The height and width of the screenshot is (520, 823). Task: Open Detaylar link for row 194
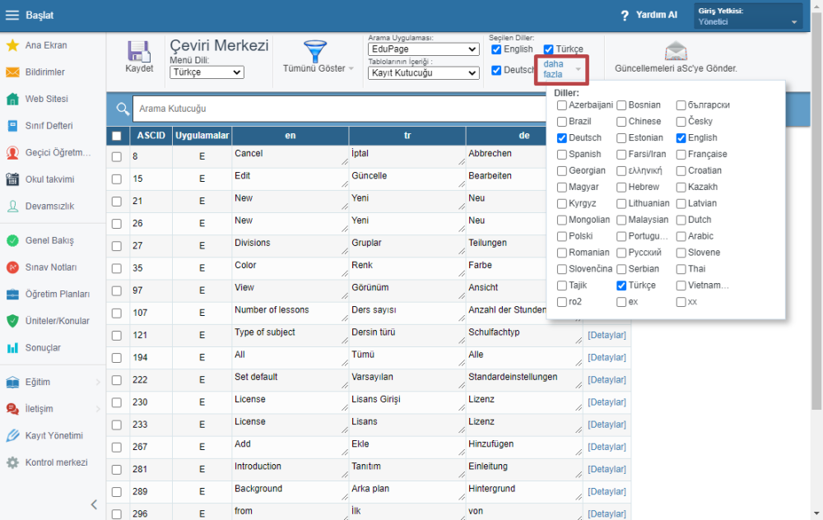[607, 357]
